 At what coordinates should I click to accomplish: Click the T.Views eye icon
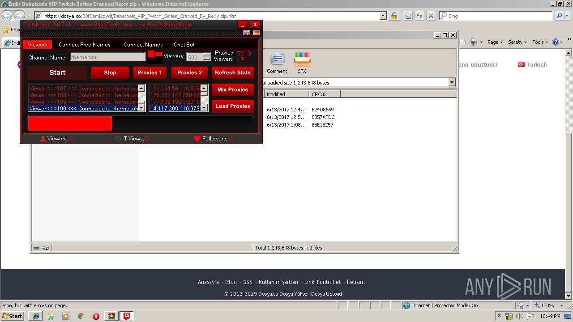coord(118,139)
